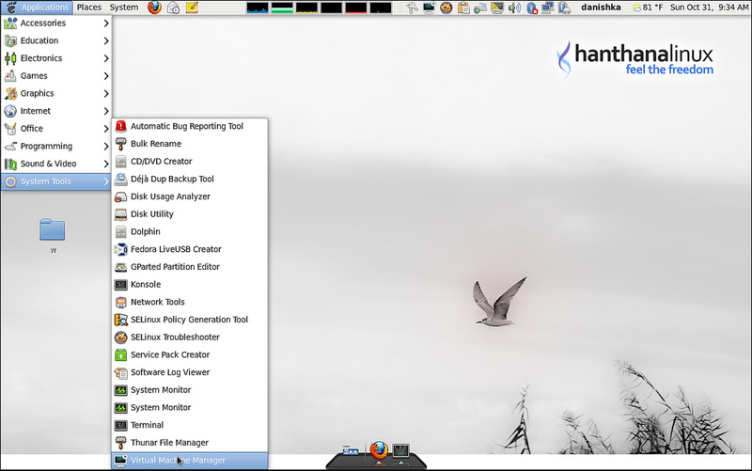
Task: Click the 81 °F weather applet
Action: click(x=648, y=8)
